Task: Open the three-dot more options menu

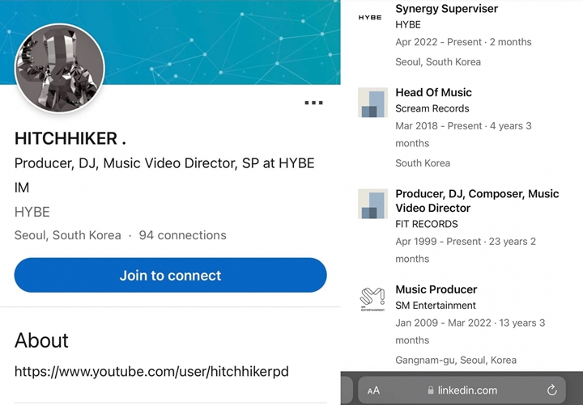Action: (314, 103)
